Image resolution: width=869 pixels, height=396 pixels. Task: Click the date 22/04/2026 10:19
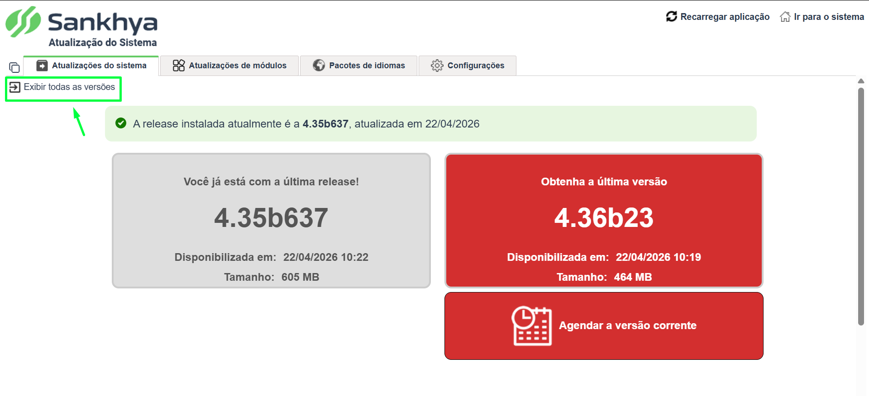(x=658, y=257)
